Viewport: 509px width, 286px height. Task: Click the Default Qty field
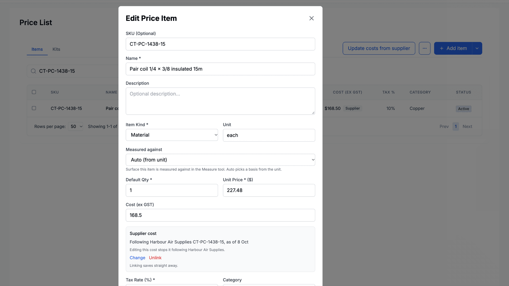point(172,190)
